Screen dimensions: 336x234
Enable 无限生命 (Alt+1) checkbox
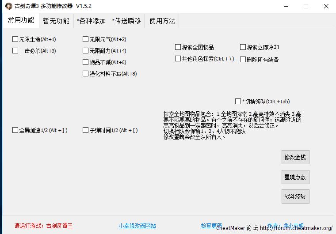pos(15,39)
